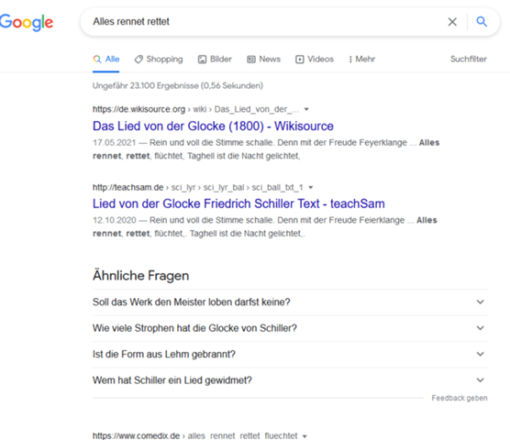This screenshot has width=510, height=440.
Task: Click the Google logo
Action: tap(27, 22)
